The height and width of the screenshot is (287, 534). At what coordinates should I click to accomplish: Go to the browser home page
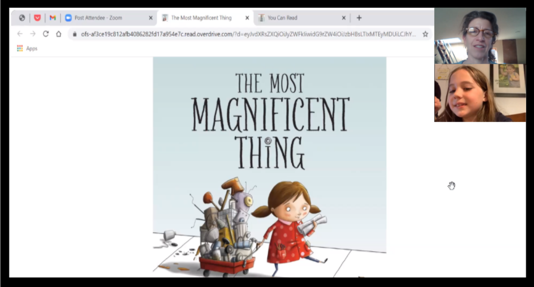[x=58, y=34]
